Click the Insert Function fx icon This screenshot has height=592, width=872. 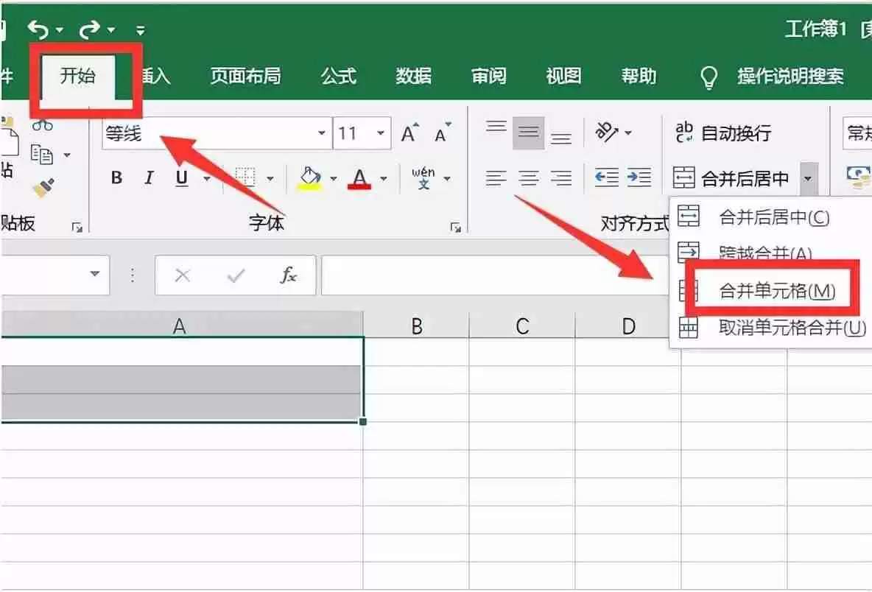point(289,275)
